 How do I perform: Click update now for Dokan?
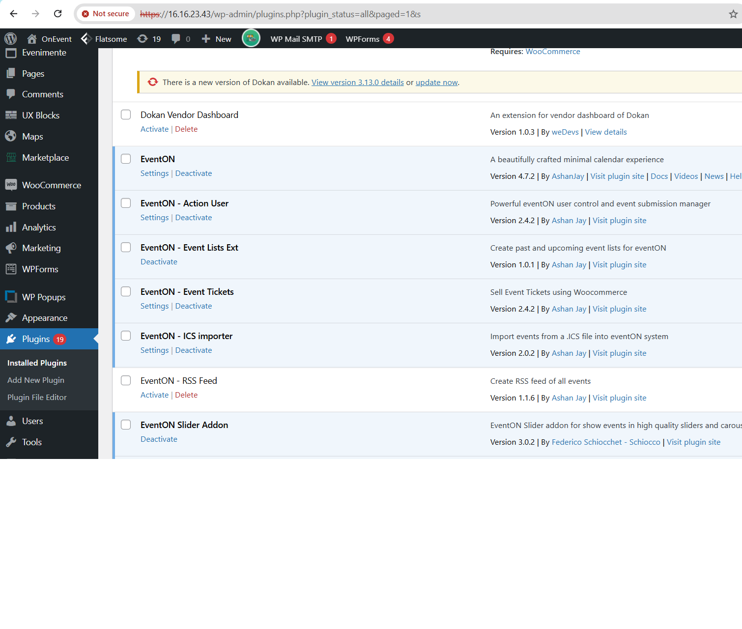[436, 83]
